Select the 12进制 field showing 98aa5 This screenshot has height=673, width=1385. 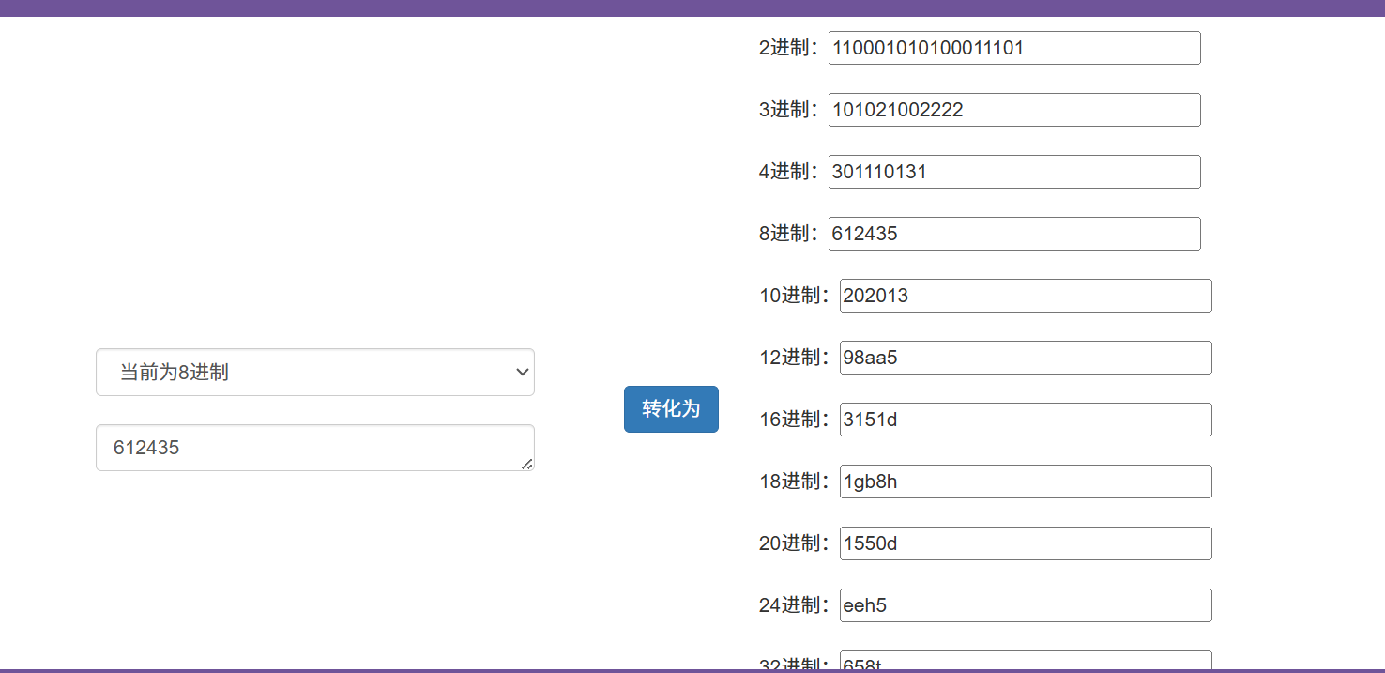click(1025, 358)
